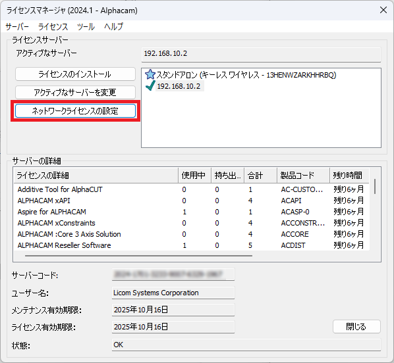Click the ACCONSTR... product code cell

[303, 223]
